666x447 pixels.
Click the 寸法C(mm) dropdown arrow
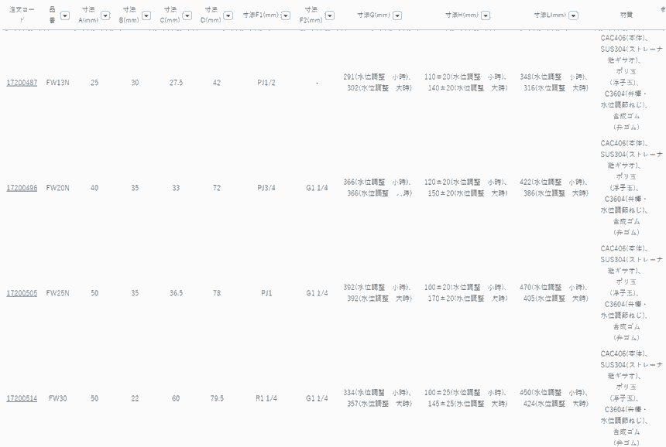(187, 15)
